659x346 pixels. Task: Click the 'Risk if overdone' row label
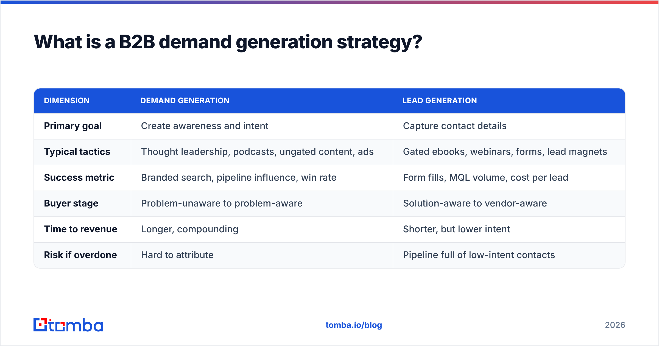coord(80,255)
